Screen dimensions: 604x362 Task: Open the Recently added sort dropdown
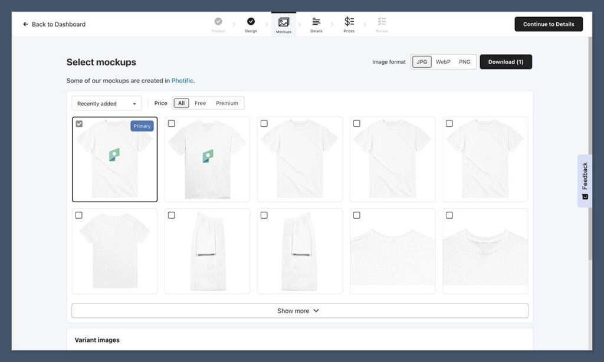pyautogui.click(x=106, y=104)
